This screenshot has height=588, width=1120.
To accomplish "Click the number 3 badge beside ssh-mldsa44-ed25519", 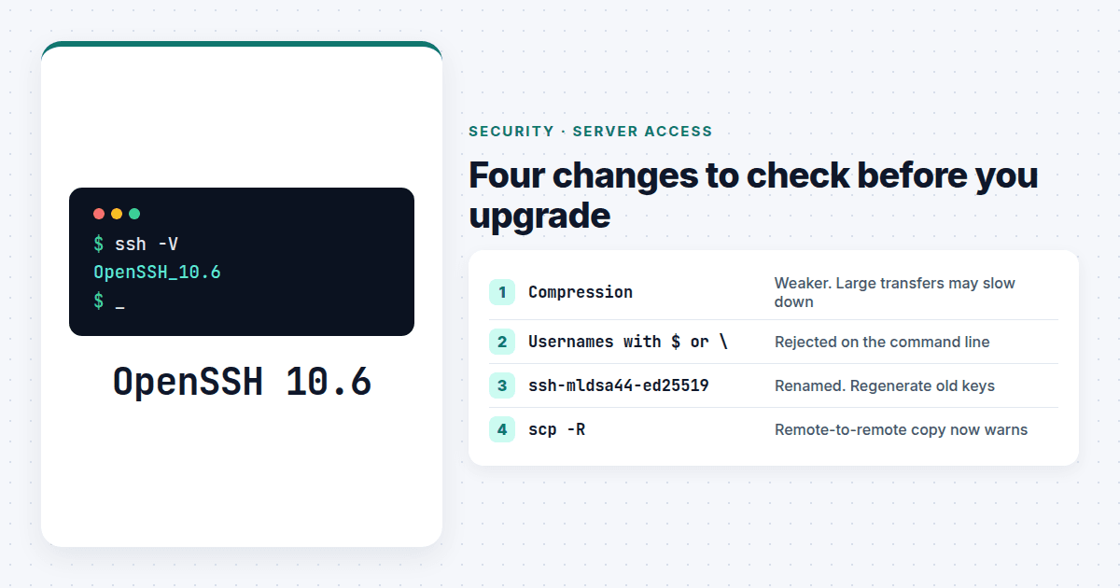I will point(502,385).
